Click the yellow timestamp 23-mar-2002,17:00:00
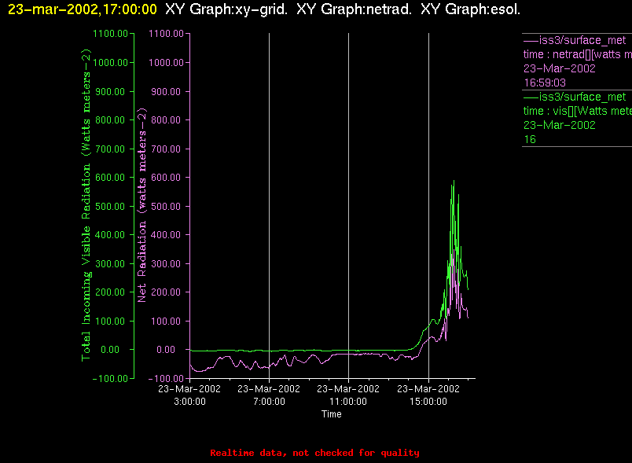The width and height of the screenshot is (632, 463). (x=83, y=9)
